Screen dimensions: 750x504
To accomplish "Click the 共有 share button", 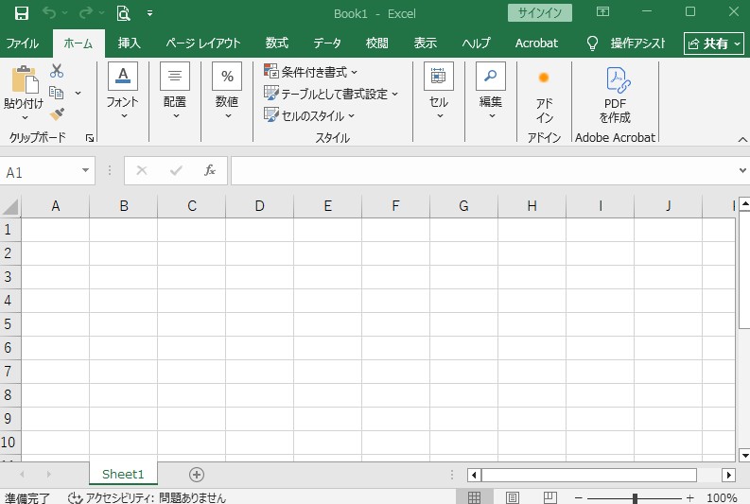I will coord(714,43).
